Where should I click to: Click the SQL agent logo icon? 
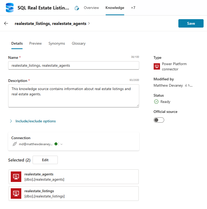(x=10, y=8)
